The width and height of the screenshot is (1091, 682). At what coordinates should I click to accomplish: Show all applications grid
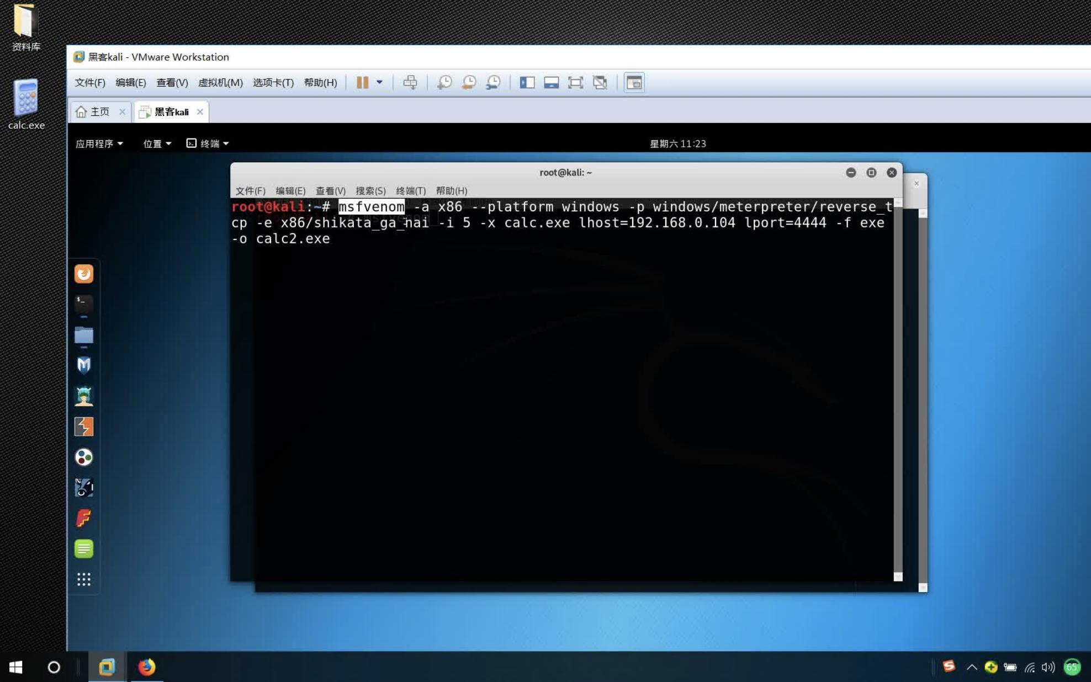click(84, 579)
